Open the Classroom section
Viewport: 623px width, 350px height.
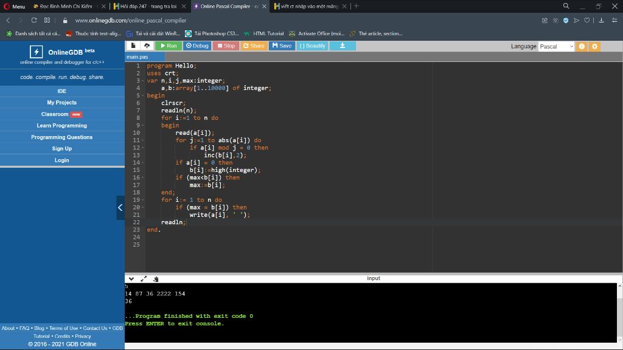pyautogui.click(x=62, y=114)
